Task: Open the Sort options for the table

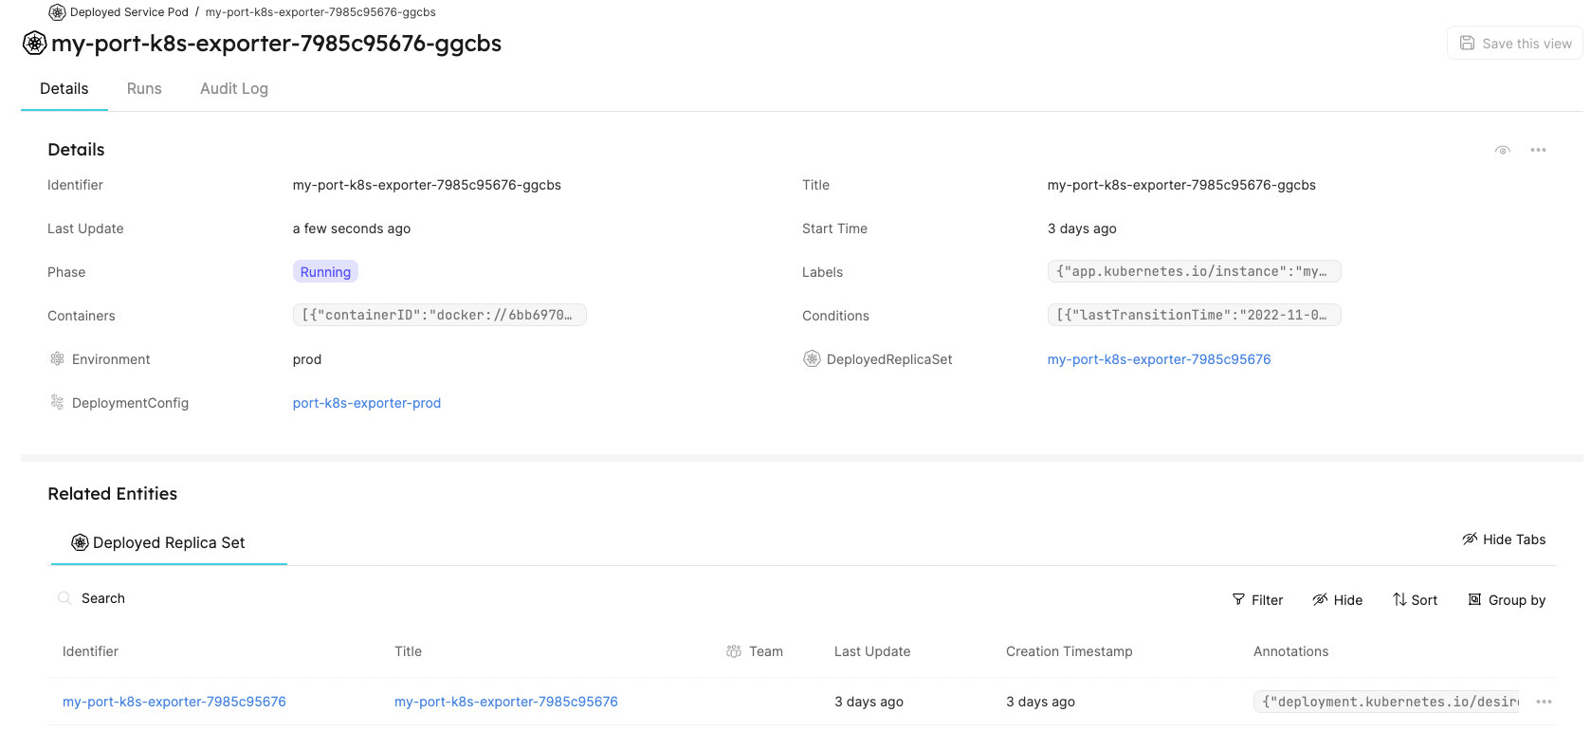Action: tap(1415, 600)
